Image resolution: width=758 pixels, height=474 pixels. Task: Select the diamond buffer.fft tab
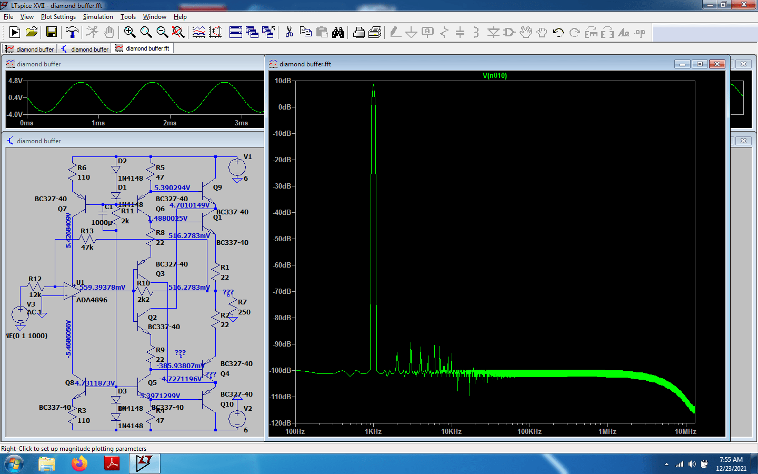[x=143, y=48]
